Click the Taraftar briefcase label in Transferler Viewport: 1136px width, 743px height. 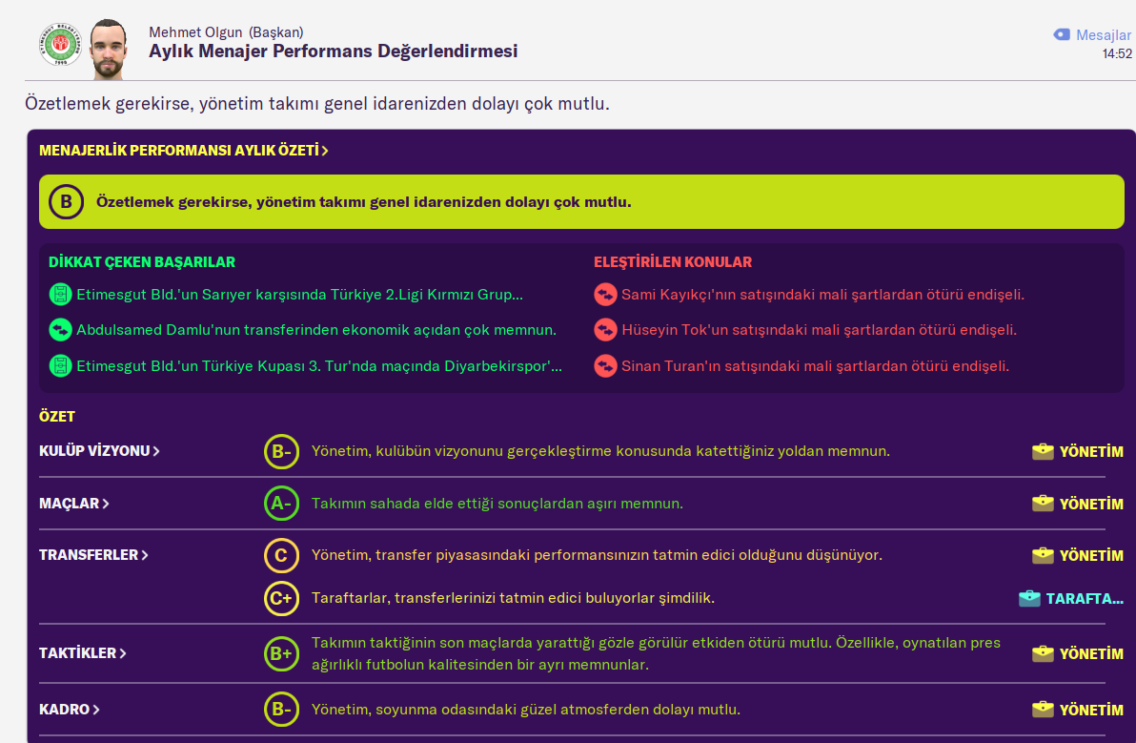pyautogui.click(x=1071, y=599)
